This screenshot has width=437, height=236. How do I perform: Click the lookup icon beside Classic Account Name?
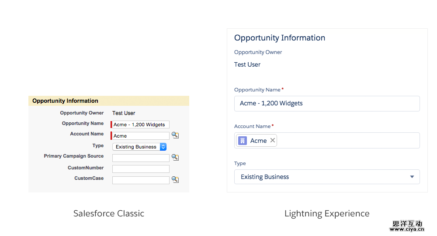[175, 135]
